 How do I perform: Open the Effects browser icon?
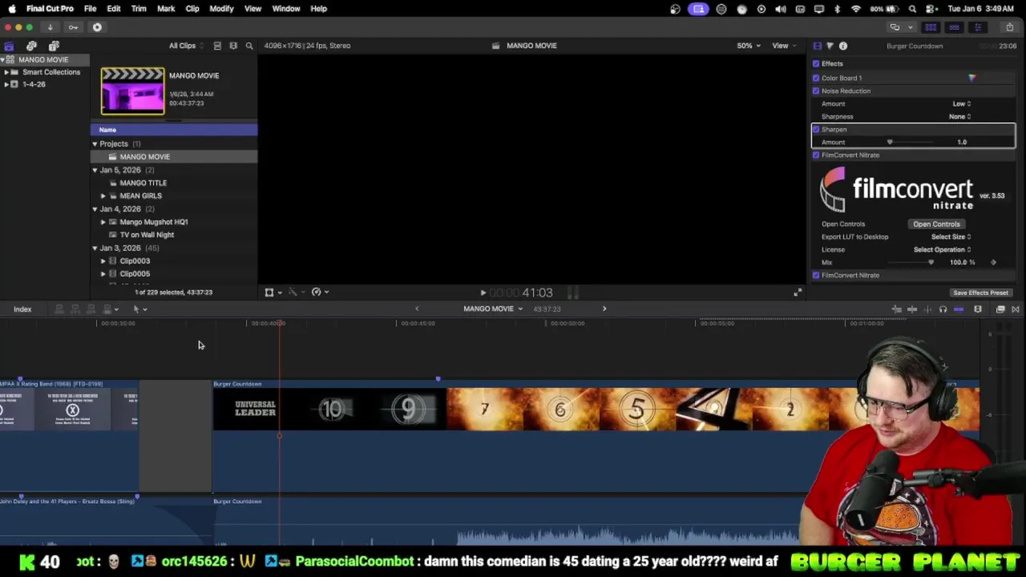[x=1000, y=309]
